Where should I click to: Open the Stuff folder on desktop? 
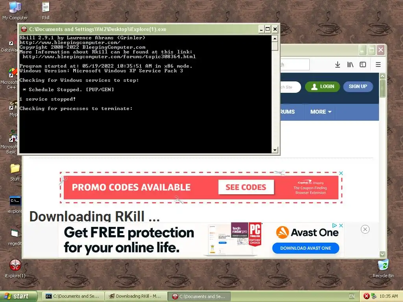click(x=15, y=172)
